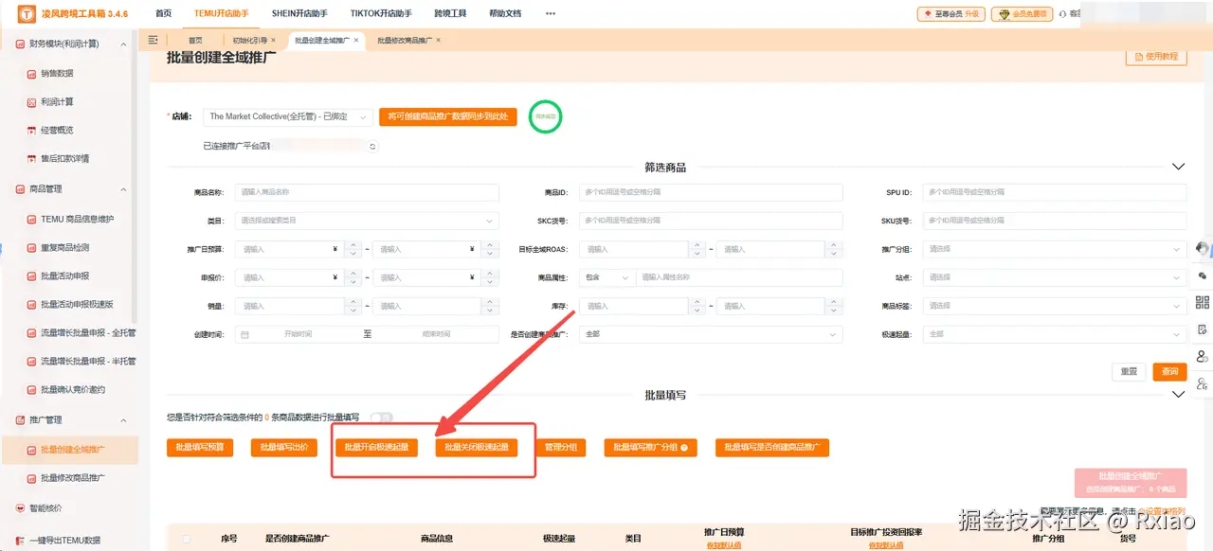This screenshot has width=1213, height=551.
Task: Open the 经营概览 sidebar item
Action: [x=57, y=130]
